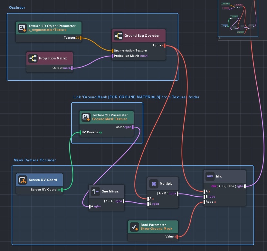Click the Texture 2D Object Parameter node icon
Viewport: 267px width, 251px height.
click(22, 28)
